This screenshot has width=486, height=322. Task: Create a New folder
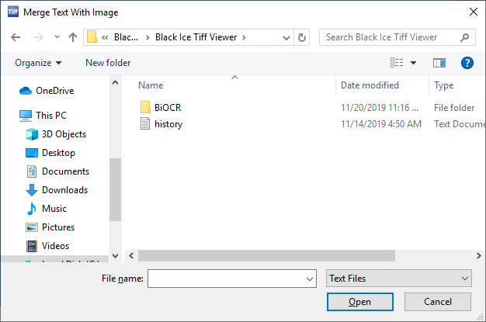[108, 63]
